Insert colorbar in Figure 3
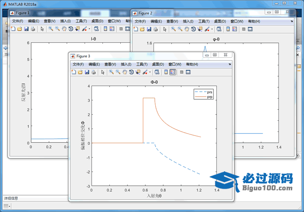This screenshot has height=212, width=304. point(166,72)
